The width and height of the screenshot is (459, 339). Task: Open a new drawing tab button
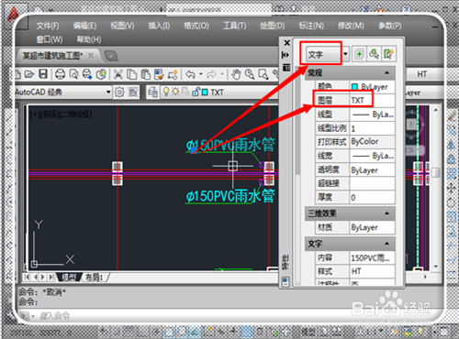(x=111, y=56)
